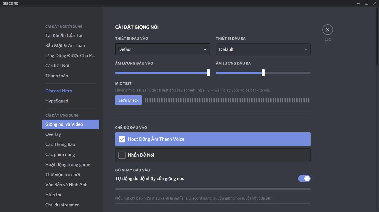Image resolution: width=379 pixels, height=212 pixels.
Task: Click the Let's Check mic test button
Action: coord(129,100)
